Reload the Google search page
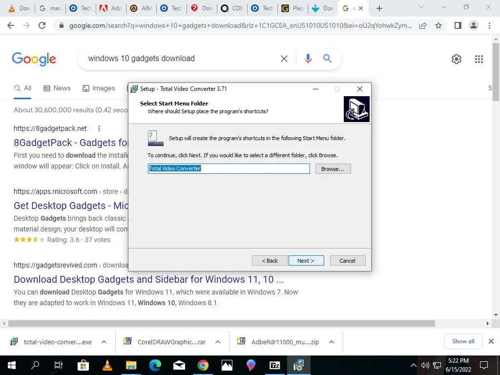 tap(42, 25)
